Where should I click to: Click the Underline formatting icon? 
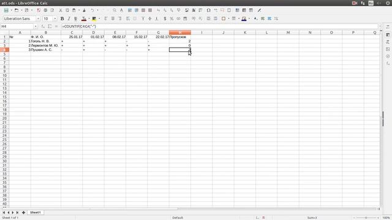coord(76,18)
